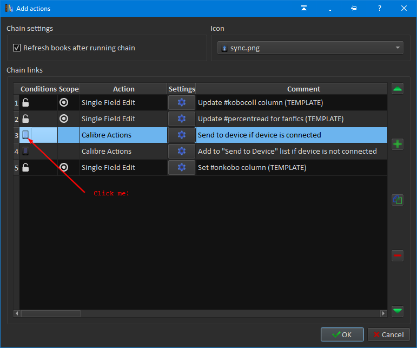Select Calibre Actions cell in row 4

(123, 151)
